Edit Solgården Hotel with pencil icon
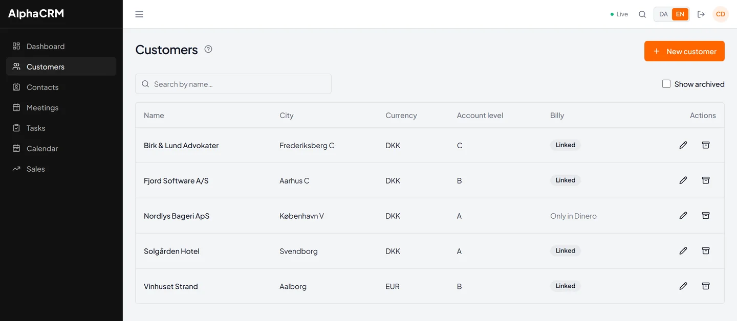Screen dimensions: 737x321 (683, 251)
